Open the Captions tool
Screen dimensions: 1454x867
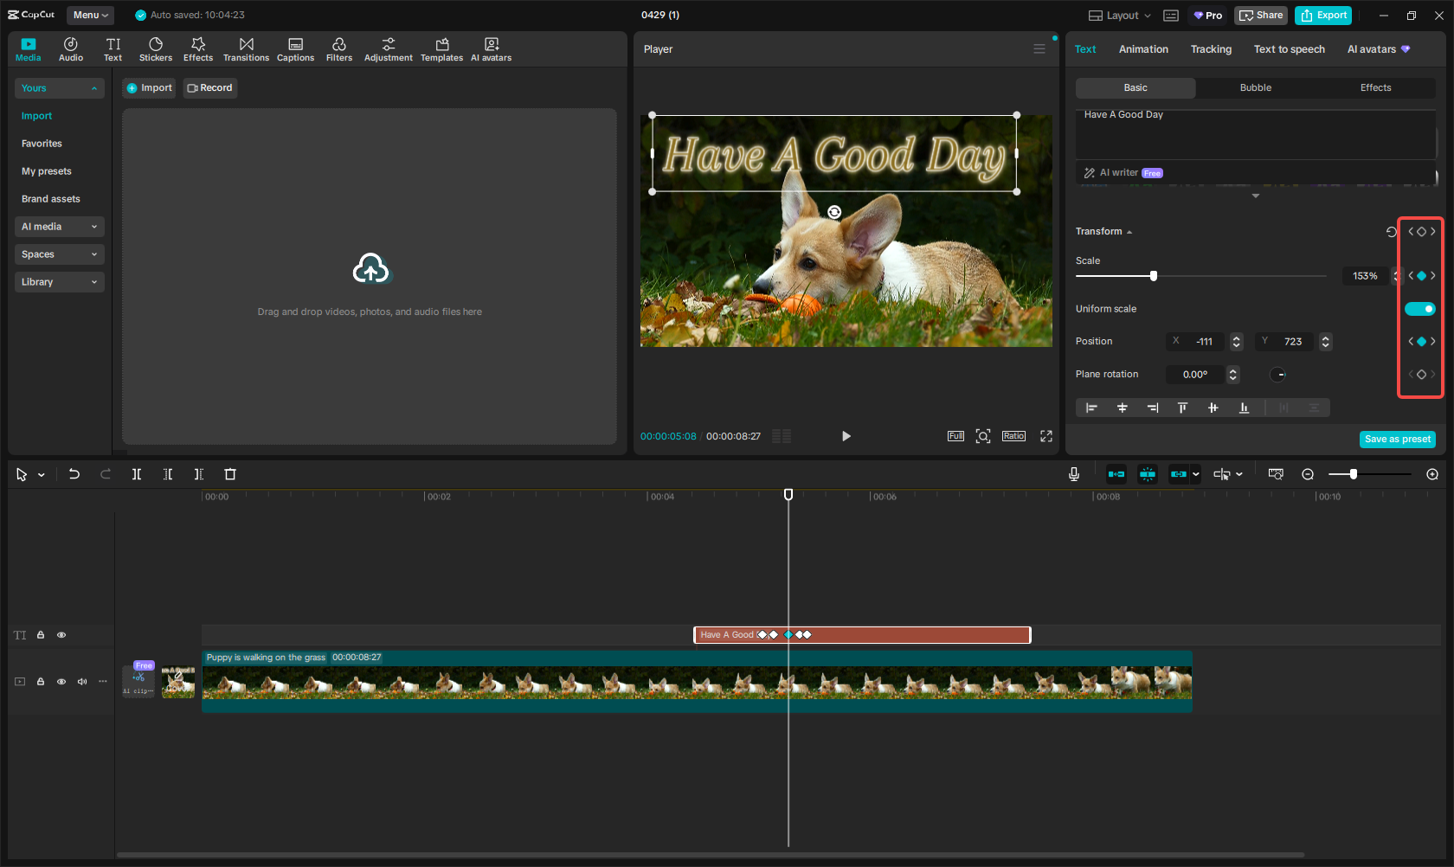[295, 48]
